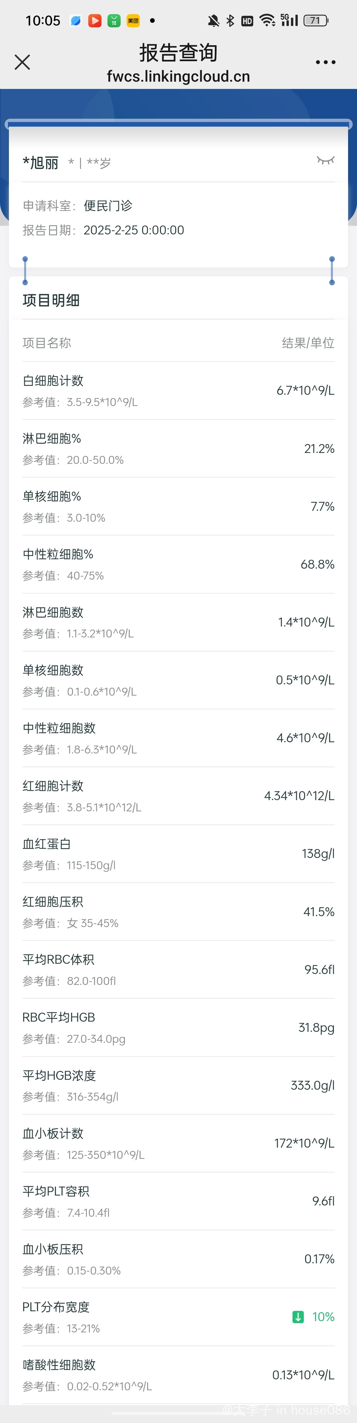The height and width of the screenshot is (1423, 357).
Task: Tap the 结果/单位 column header
Action: (x=308, y=343)
